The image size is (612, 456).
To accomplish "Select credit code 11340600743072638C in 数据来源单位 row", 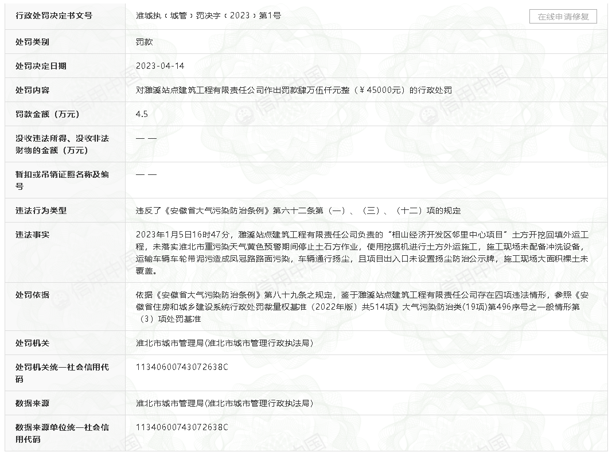I will click(x=182, y=427).
